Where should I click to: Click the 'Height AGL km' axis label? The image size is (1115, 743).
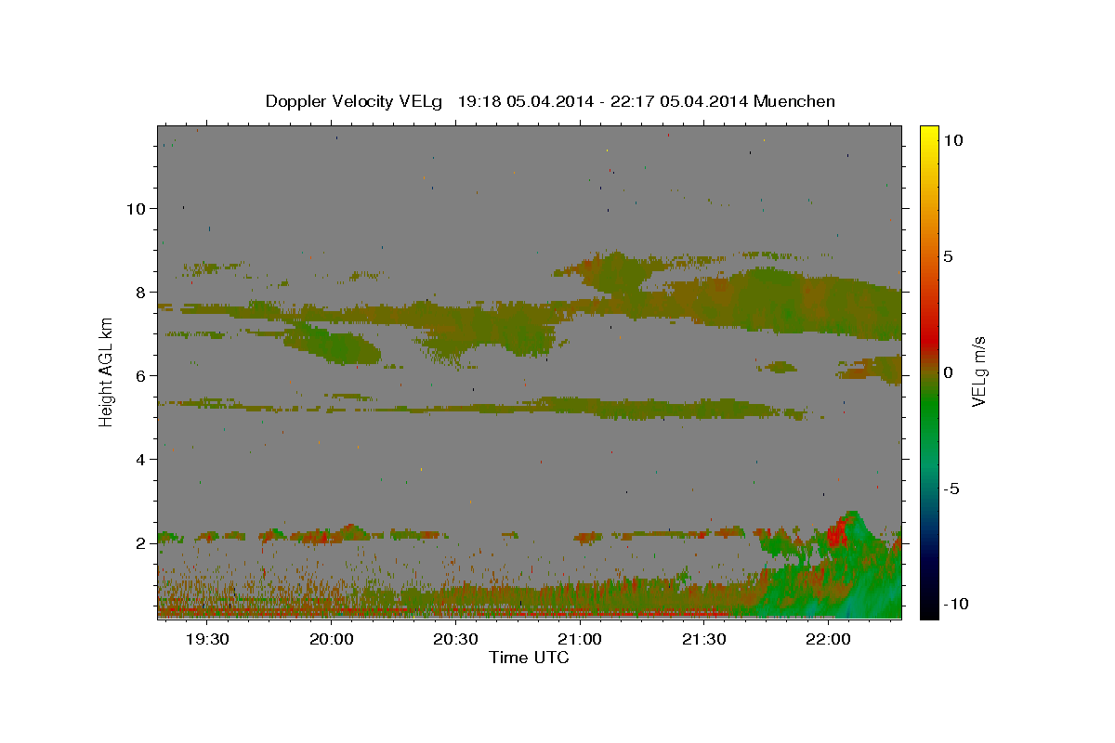point(106,371)
